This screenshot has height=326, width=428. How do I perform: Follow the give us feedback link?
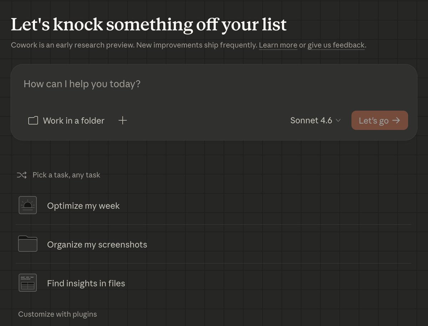tap(336, 45)
